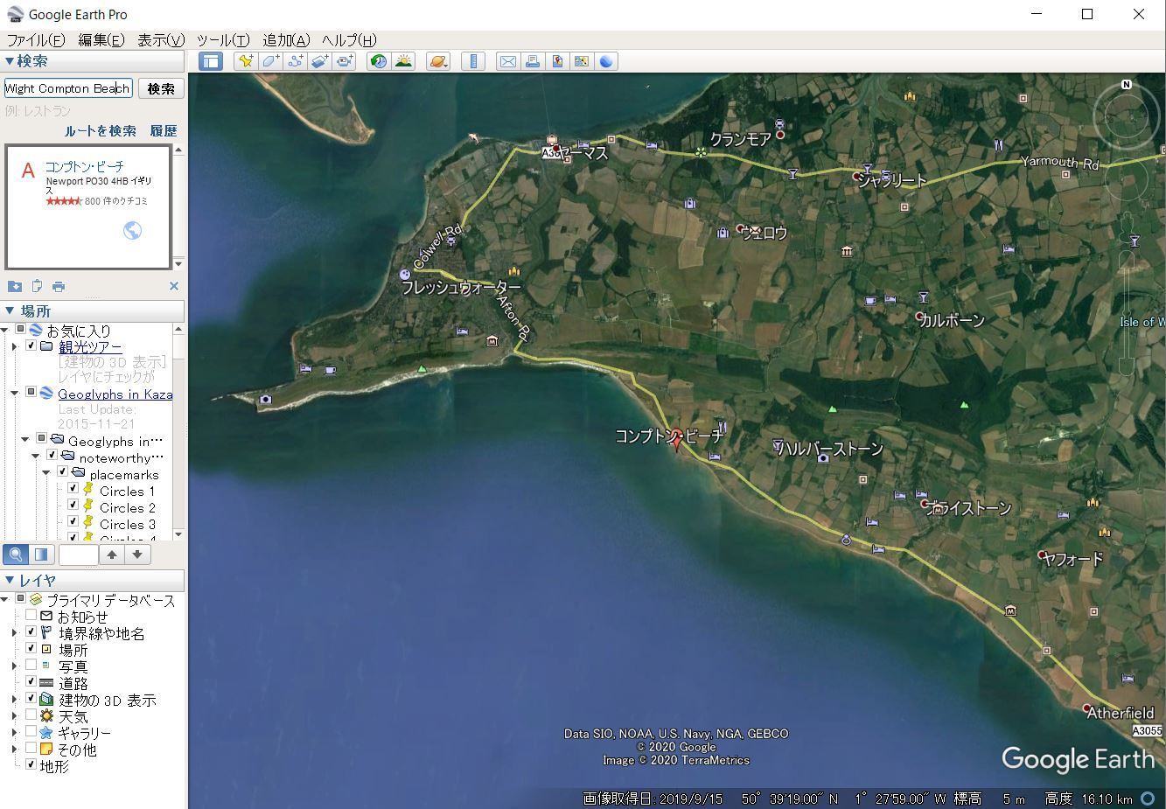Open the blue sphere Earth icon in toolbar
Screen dimensions: 1166x809
[x=606, y=61]
